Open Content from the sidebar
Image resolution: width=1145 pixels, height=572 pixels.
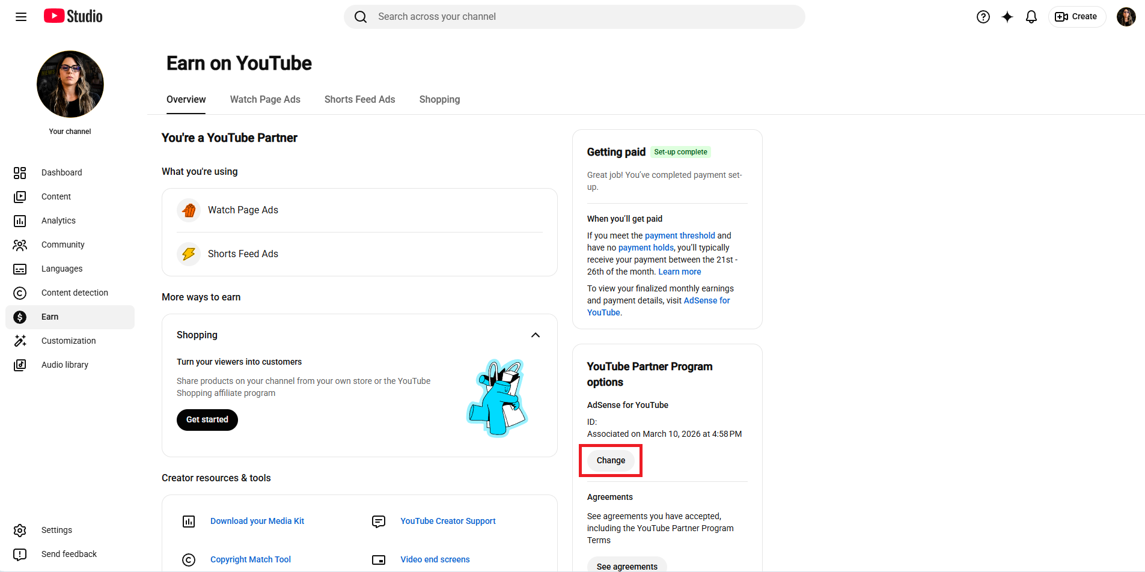click(70, 197)
